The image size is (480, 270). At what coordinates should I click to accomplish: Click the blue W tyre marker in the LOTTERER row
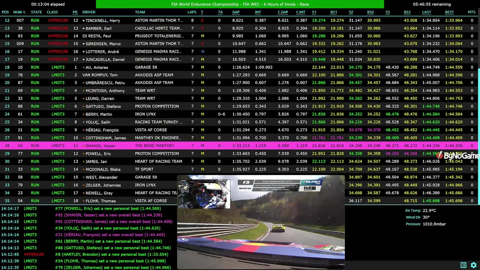click(x=202, y=52)
